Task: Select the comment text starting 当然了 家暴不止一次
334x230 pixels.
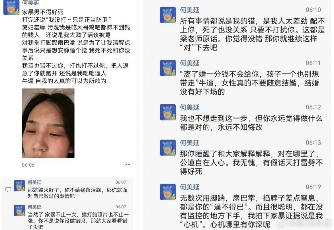Action: (x=78, y=221)
